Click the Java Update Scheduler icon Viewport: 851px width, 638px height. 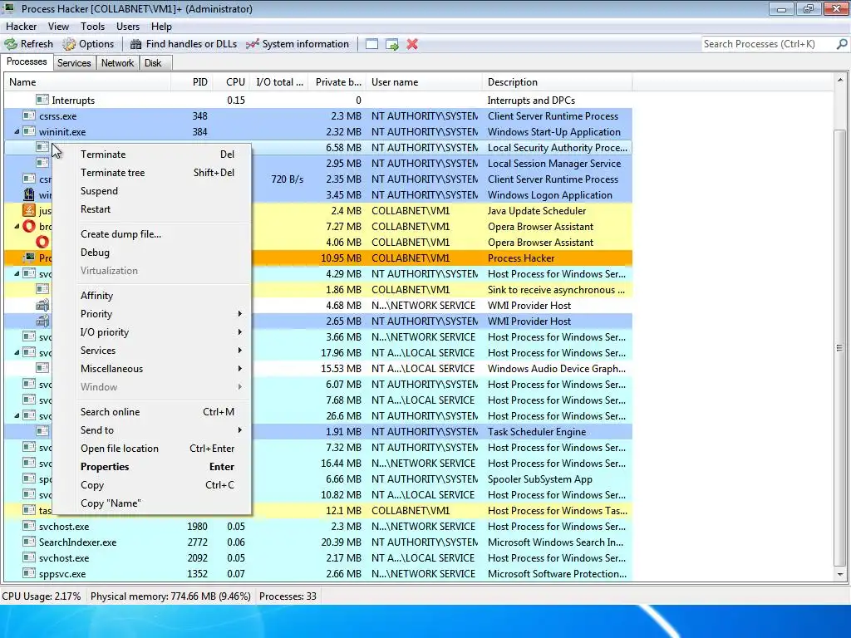pos(29,210)
